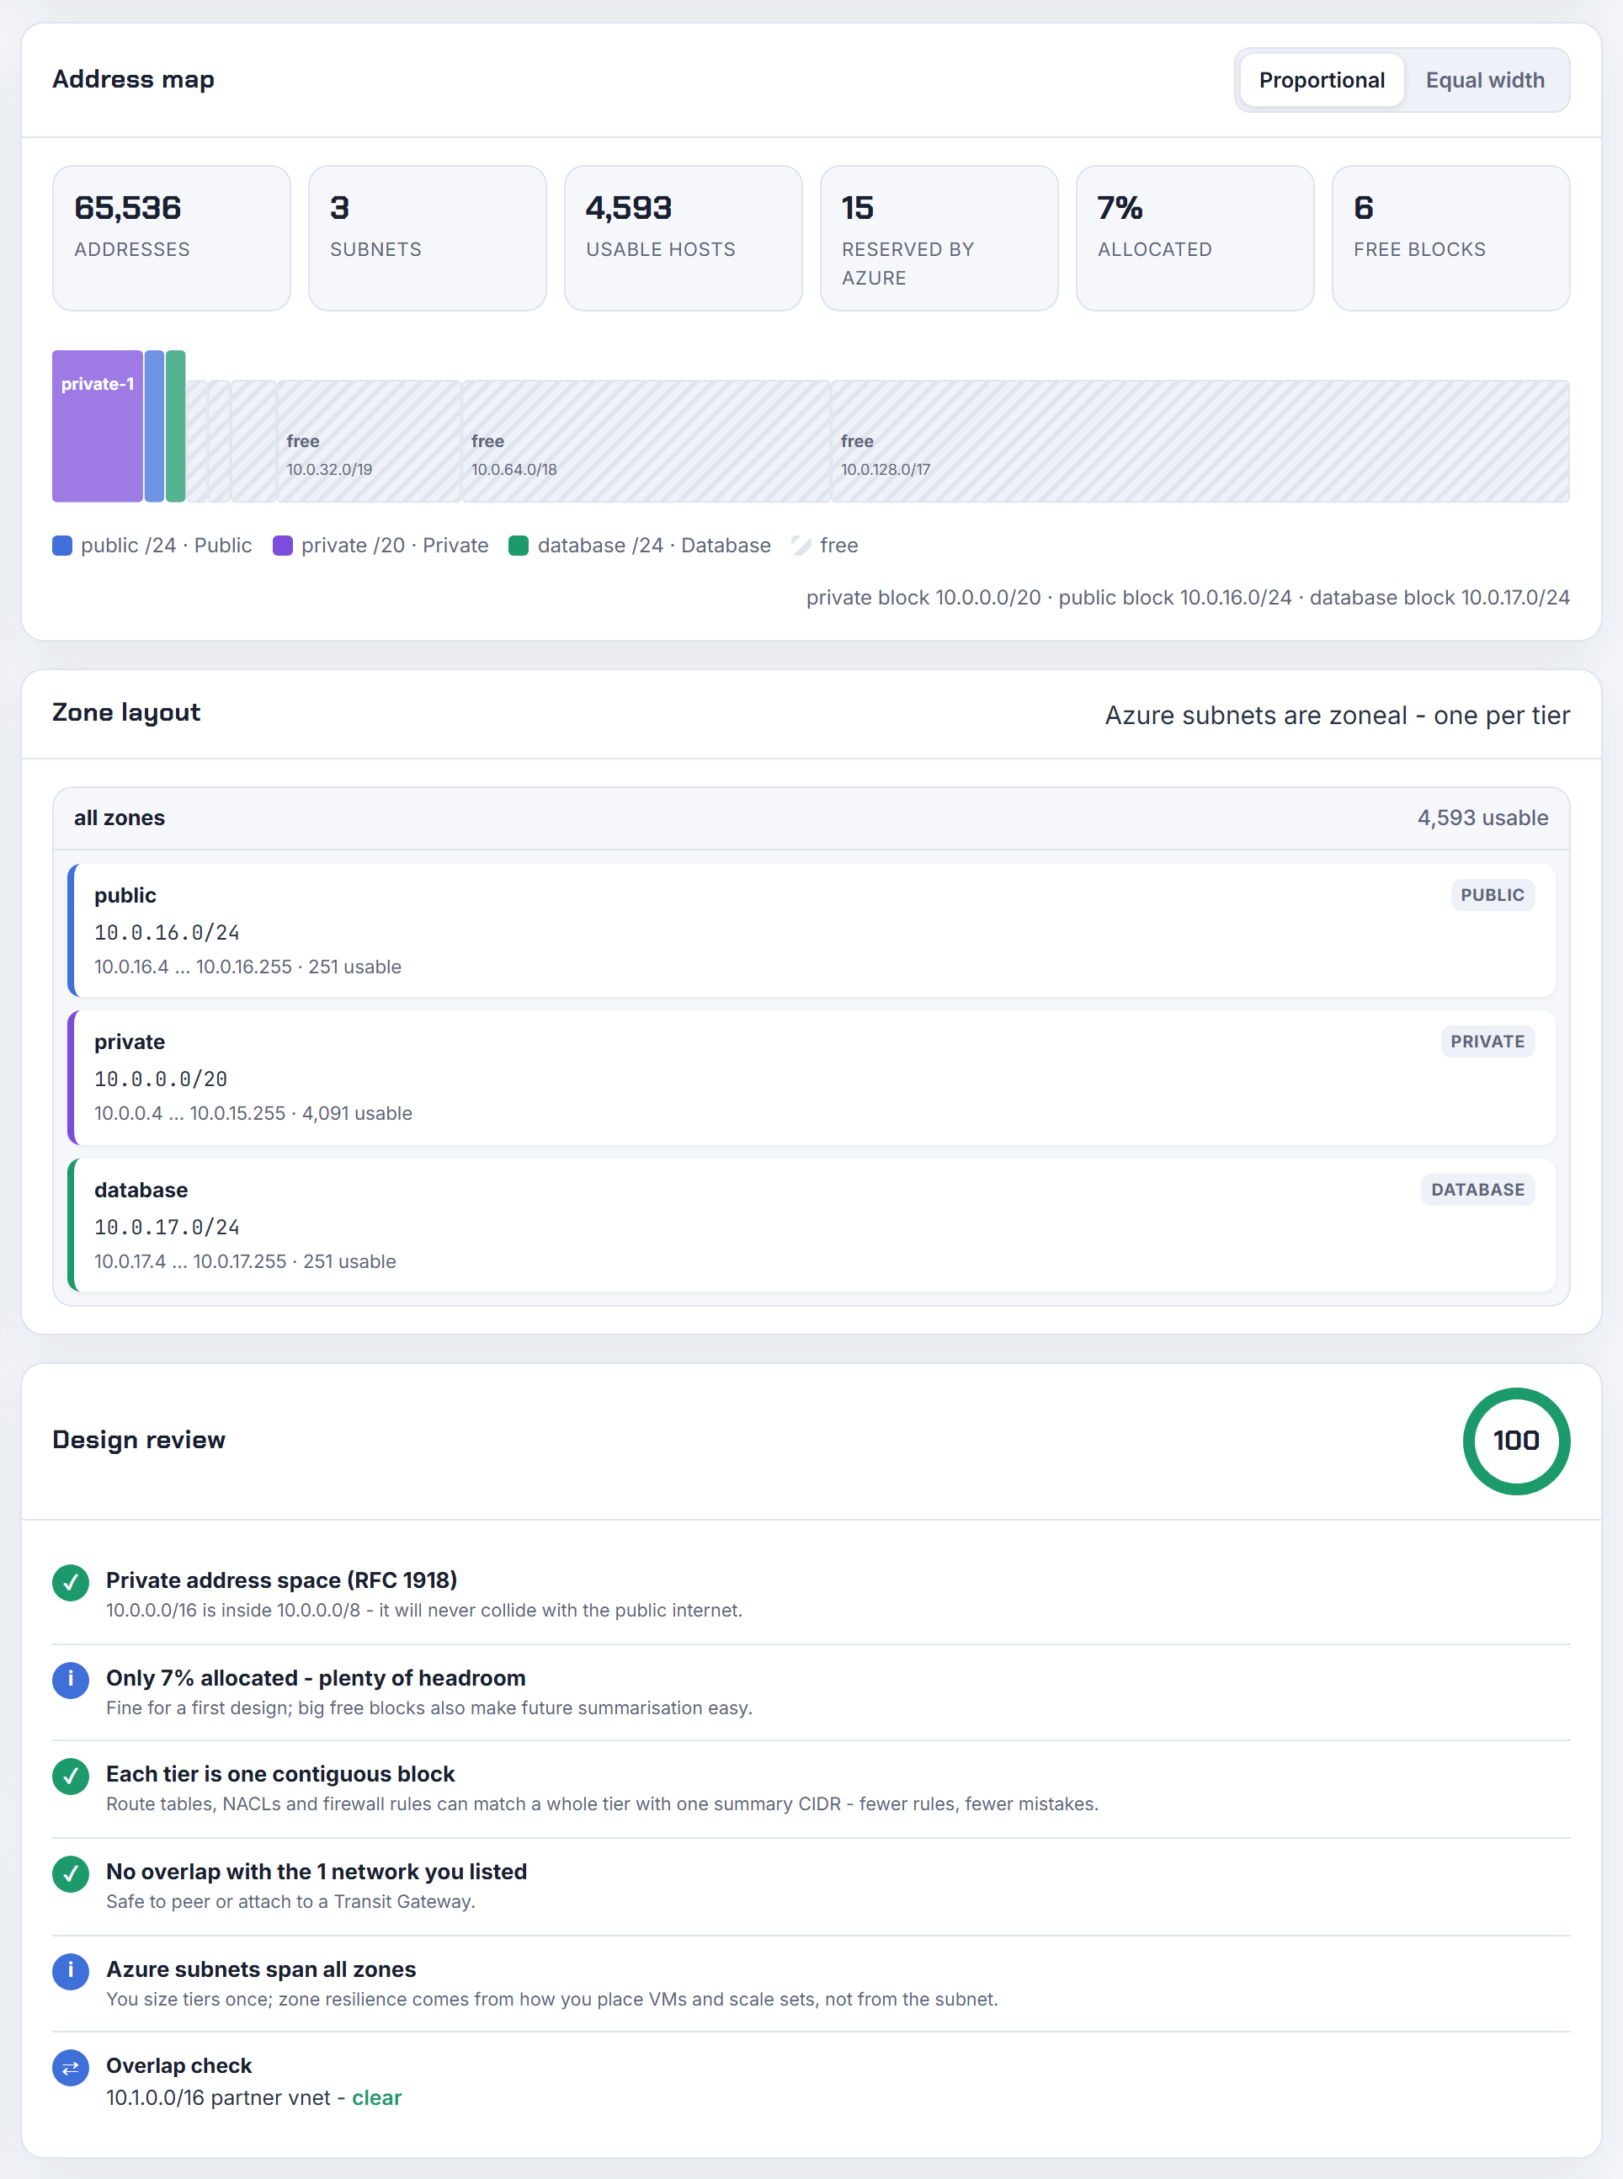Screen dimensions: 1623x2179
Task: Click 'private block 10.0.0.0/20' summary text
Action: [x=923, y=597]
